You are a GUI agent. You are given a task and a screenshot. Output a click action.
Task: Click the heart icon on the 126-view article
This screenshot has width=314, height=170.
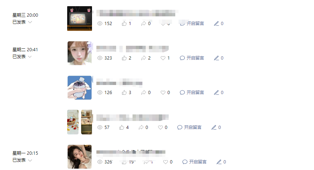pyautogui.click(x=163, y=93)
